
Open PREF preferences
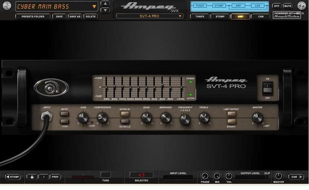click(55, 177)
